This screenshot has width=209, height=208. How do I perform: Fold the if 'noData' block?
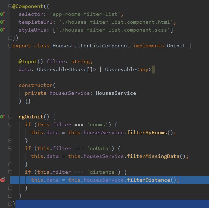tap(10, 148)
